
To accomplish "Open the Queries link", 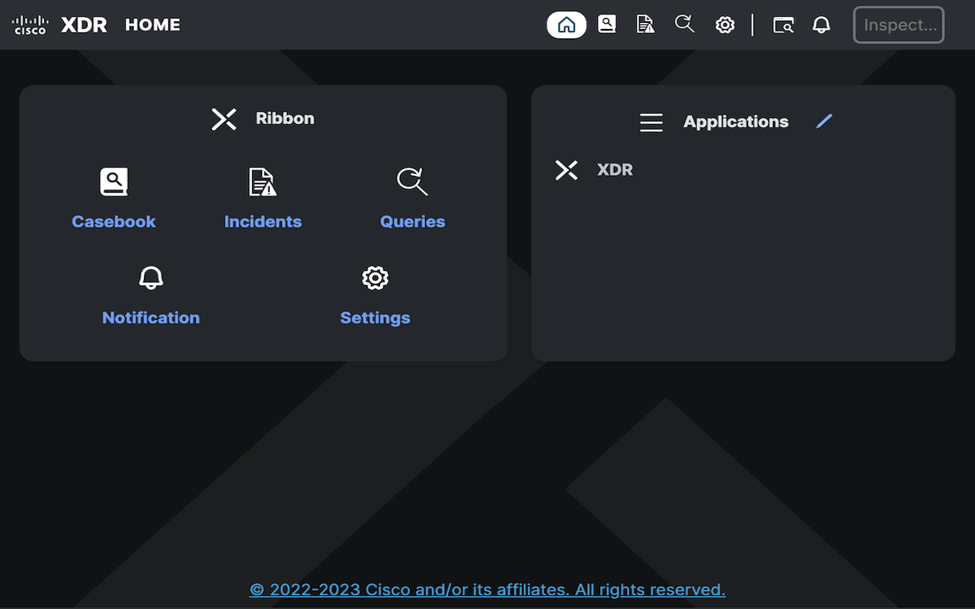I will click(412, 222).
